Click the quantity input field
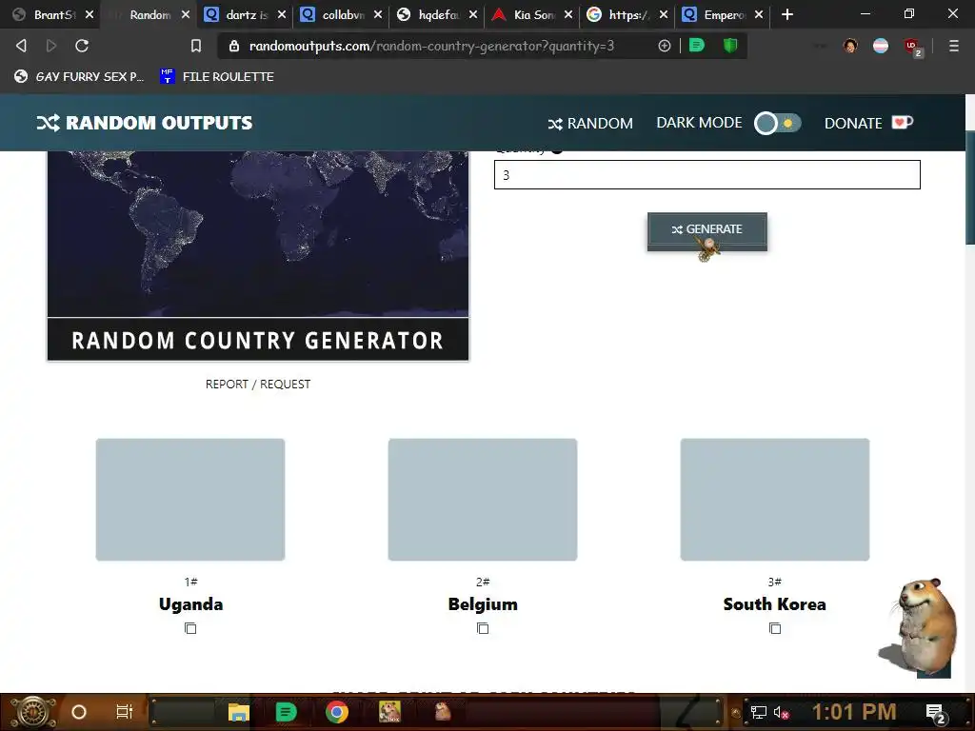 (707, 175)
